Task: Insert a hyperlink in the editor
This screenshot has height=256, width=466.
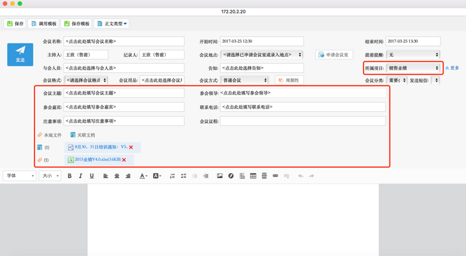Action: [275, 176]
